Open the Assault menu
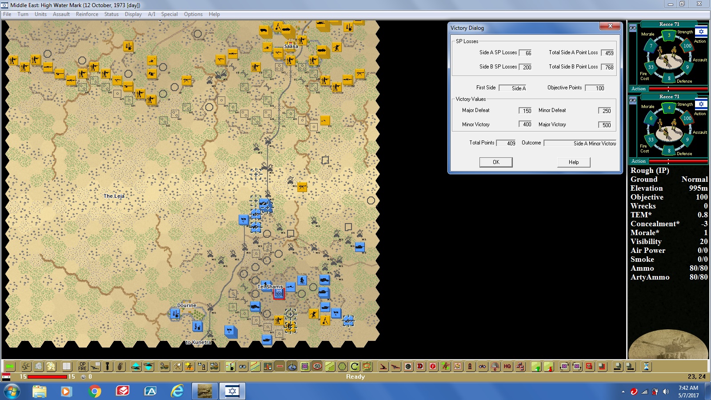 61,14
